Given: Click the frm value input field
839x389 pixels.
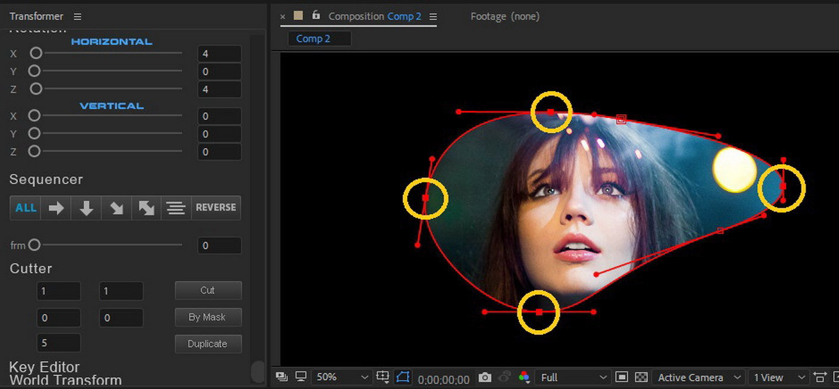Looking at the screenshot, I should tap(219, 246).
